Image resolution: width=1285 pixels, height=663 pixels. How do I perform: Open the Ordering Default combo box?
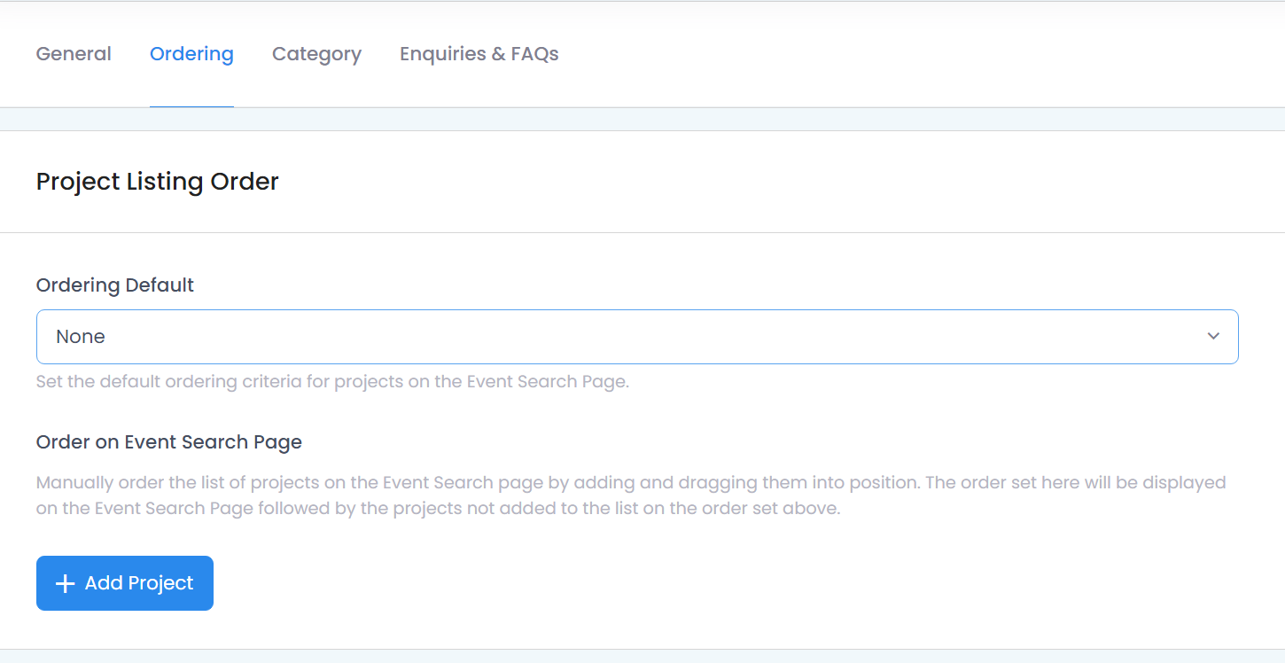[637, 337]
